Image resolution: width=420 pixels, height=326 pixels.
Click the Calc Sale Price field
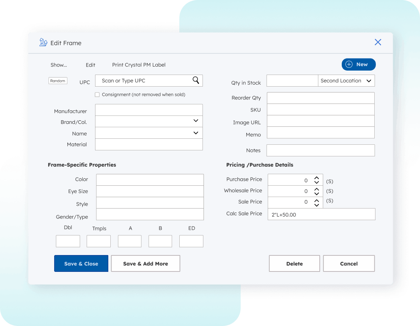[x=321, y=215]
